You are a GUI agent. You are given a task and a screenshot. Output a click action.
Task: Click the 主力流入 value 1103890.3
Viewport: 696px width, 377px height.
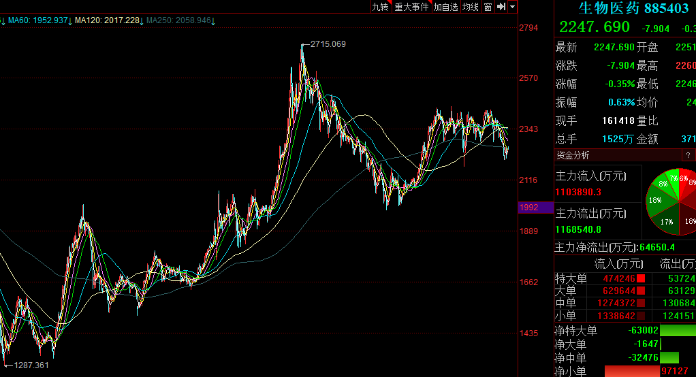(578, 192)
